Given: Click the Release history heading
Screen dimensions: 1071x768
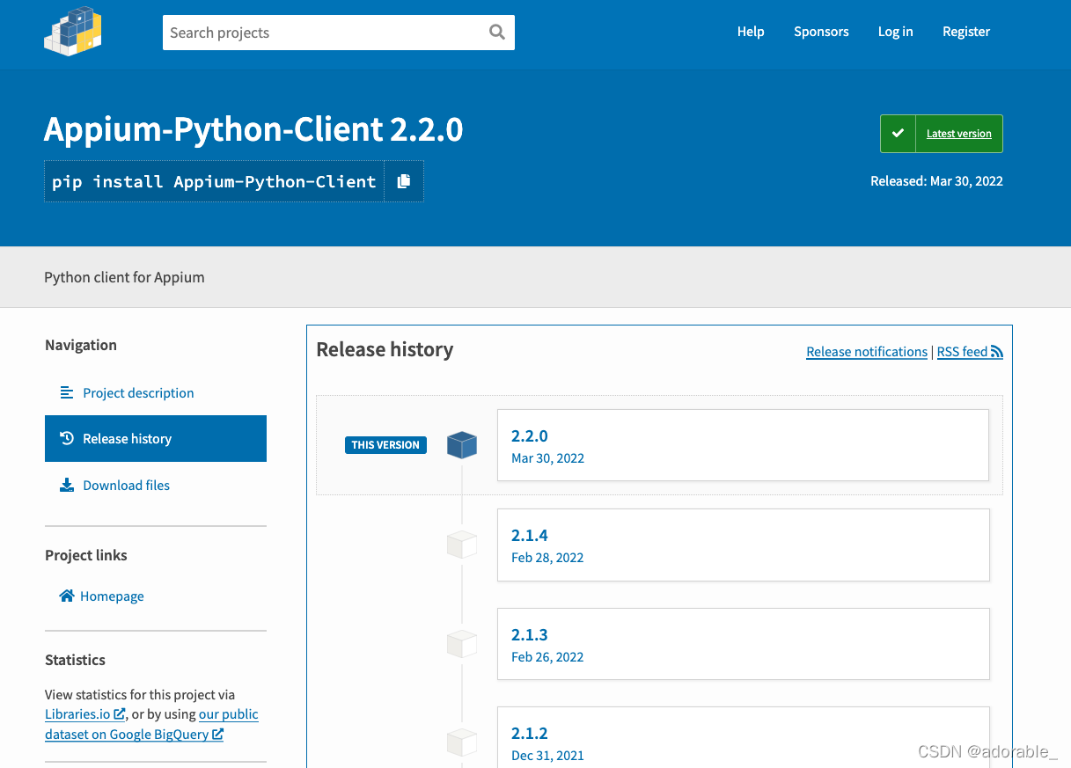Looking at the screenshot, I should pyautogui.click(x=385, y=349).
